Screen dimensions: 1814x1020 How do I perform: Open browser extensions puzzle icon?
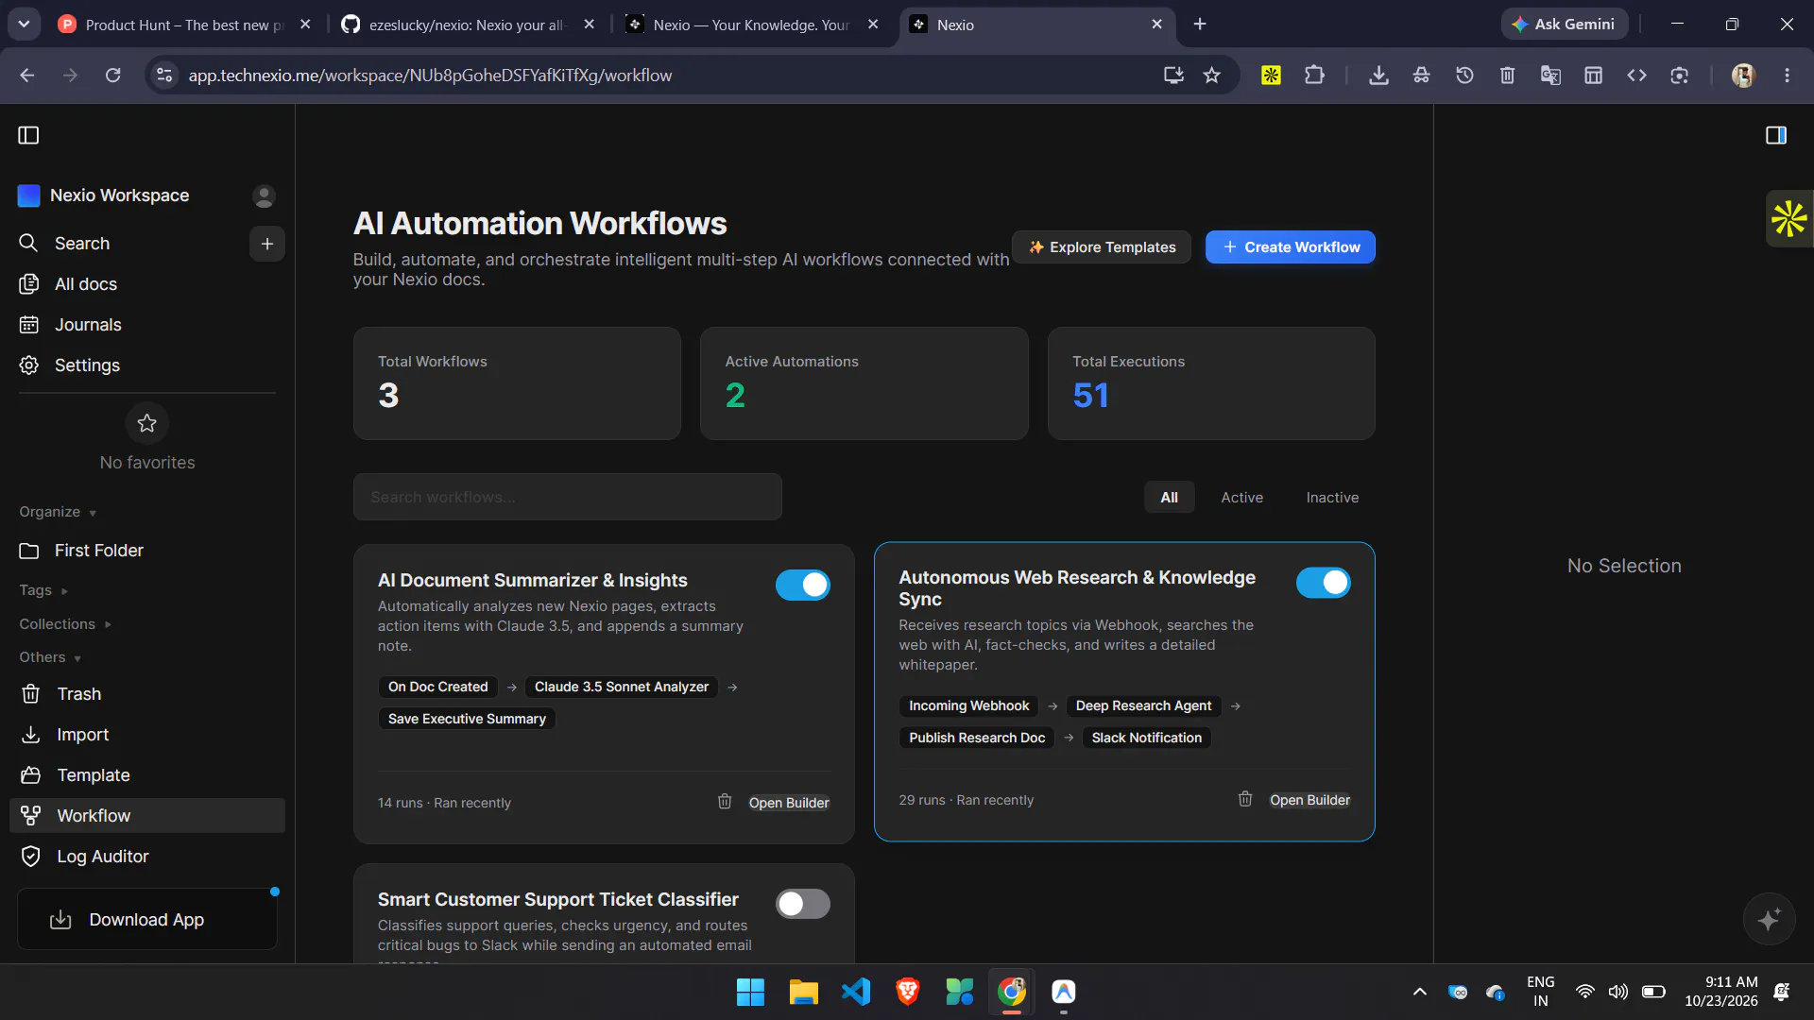pyautogui.click(x=1314, y=76)
